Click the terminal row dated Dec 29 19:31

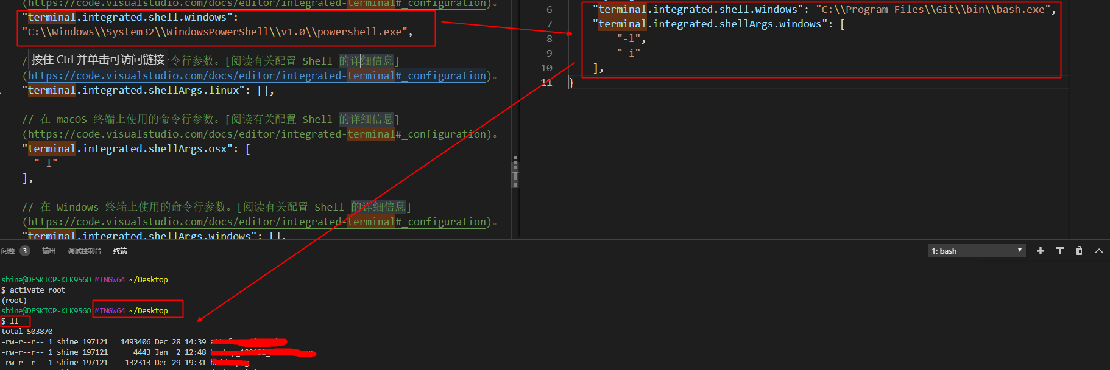pyautogui.click(x=125, y=363)
